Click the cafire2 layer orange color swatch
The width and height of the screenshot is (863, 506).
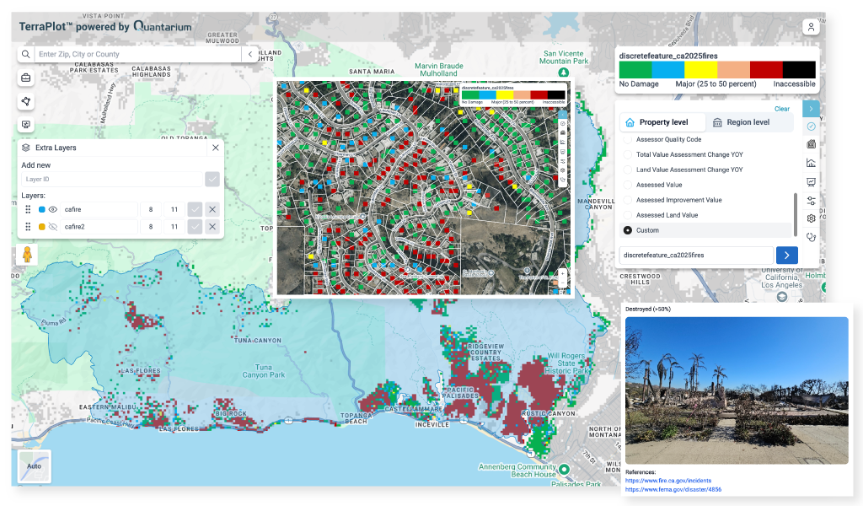(x=42, y=227)
